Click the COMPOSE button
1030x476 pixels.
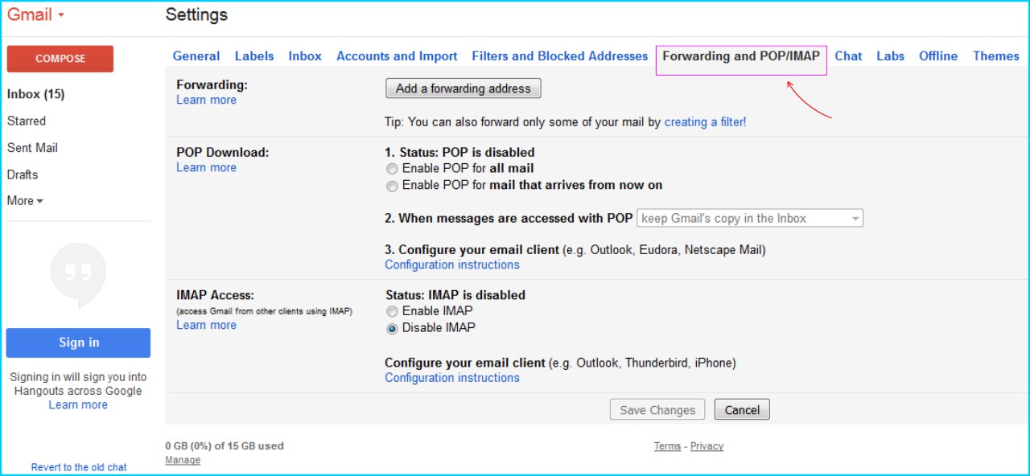(60, 59)
